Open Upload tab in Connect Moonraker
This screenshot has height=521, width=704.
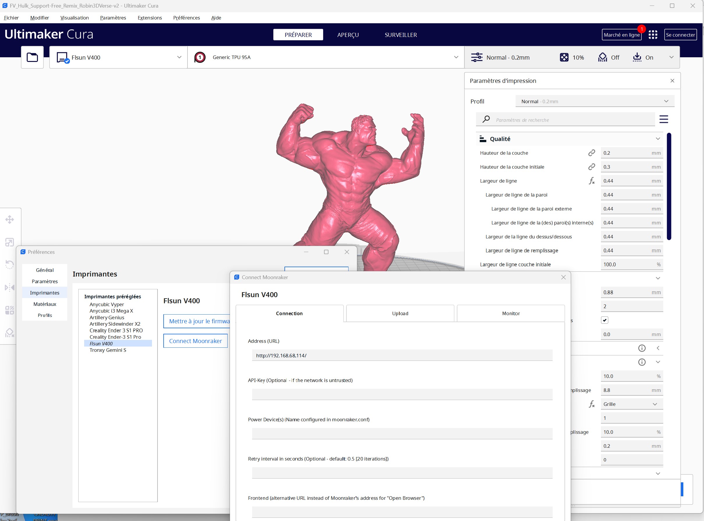[x=400, y=313]
